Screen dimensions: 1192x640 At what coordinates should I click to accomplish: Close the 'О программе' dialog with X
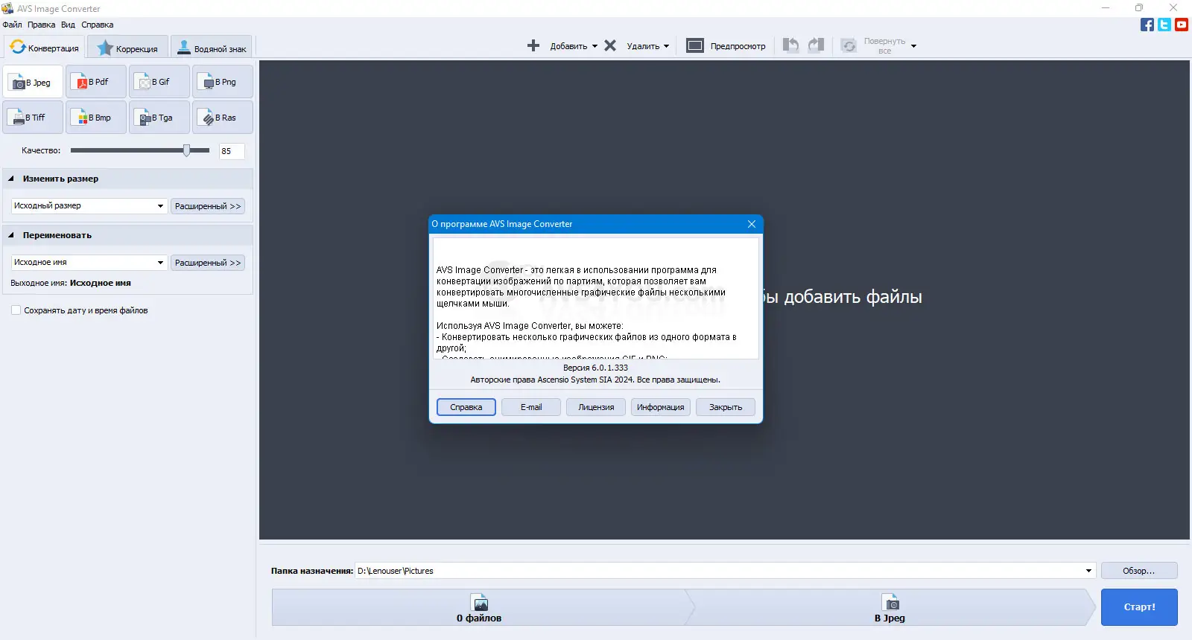click(752, 224)
